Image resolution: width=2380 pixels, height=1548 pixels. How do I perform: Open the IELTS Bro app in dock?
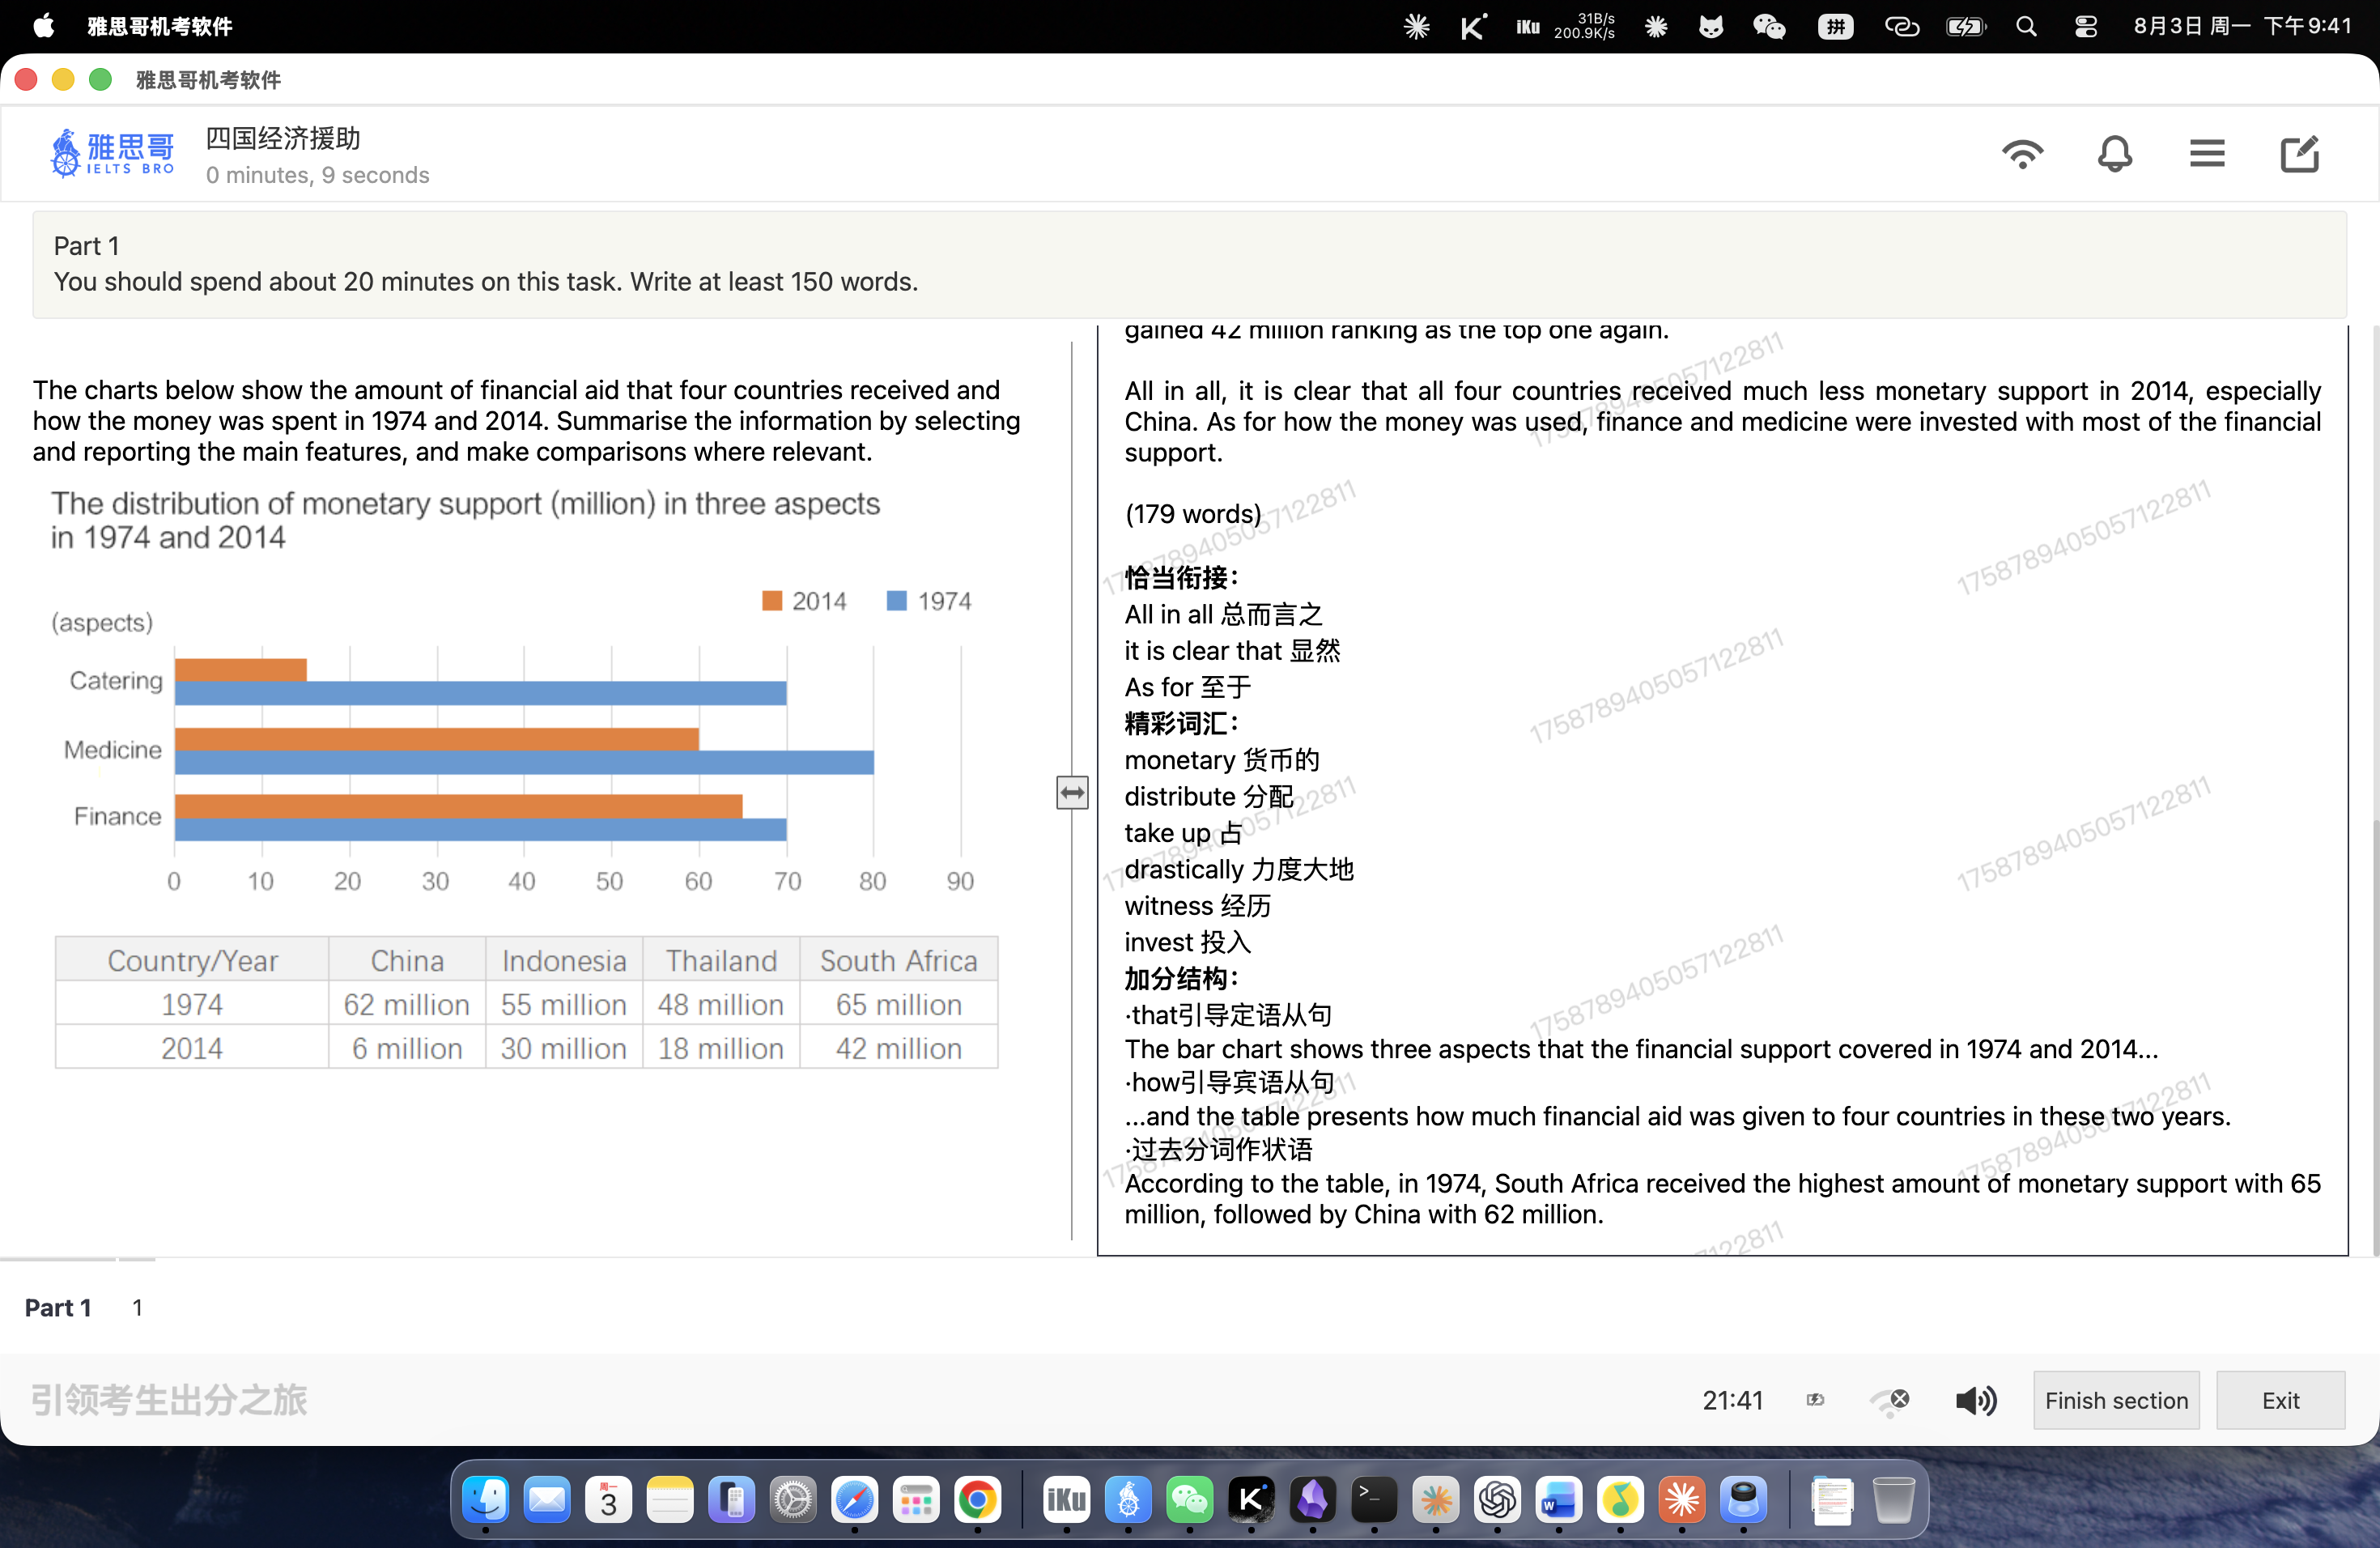pyautogui.click(x=1128, y=1499)
